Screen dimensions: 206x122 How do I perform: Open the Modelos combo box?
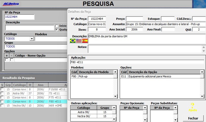coord(51,39)
